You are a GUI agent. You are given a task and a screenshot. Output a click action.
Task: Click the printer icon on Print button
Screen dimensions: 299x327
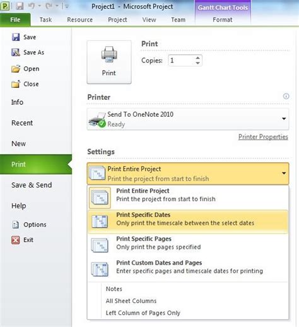pyautogui.click(x=109, y=55)
